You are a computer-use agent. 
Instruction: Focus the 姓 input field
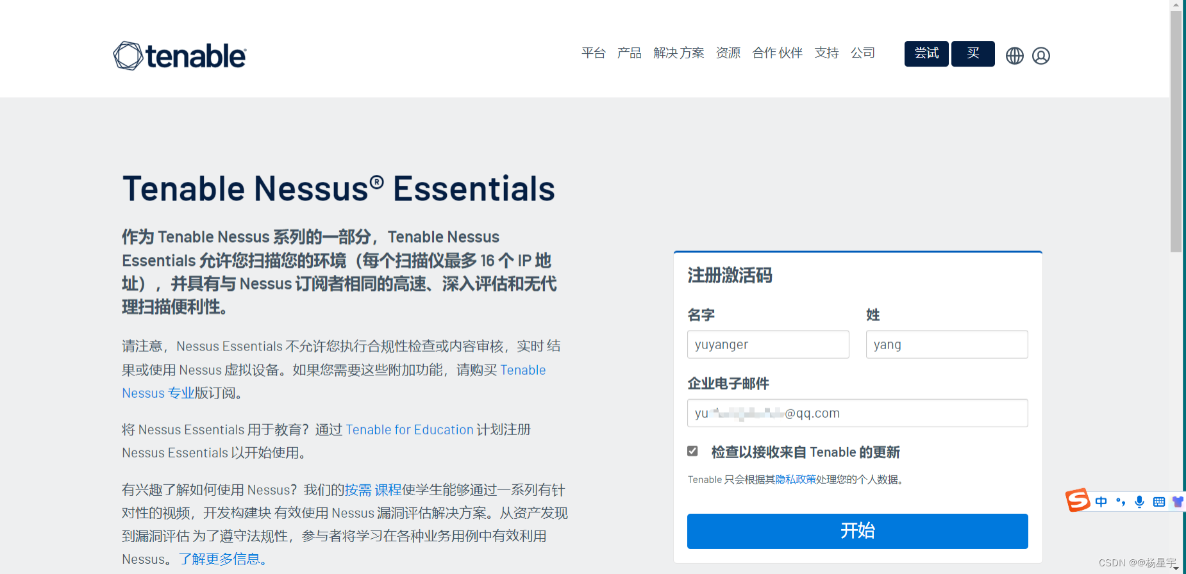tap(947, 345)
